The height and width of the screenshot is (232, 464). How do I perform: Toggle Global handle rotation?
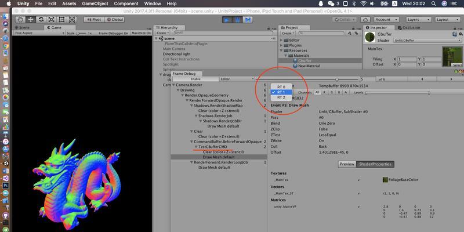[x=115, y=20]
